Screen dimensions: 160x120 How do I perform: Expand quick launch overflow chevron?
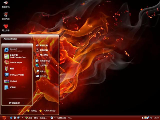[x=22, y=118]
